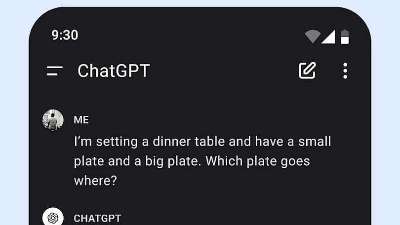Click the ChatGPT logo avatar
The width and height of the screenshot is (400, 225).
[53, 217]
